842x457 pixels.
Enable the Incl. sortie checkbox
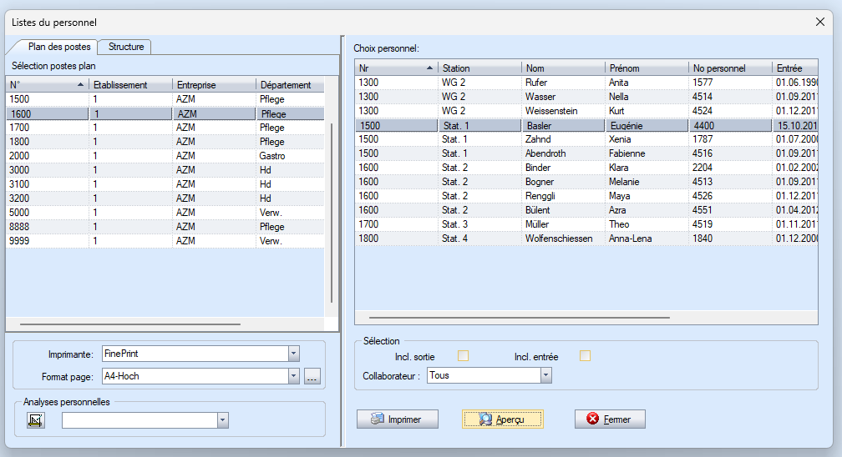click(x=463, y=356)
